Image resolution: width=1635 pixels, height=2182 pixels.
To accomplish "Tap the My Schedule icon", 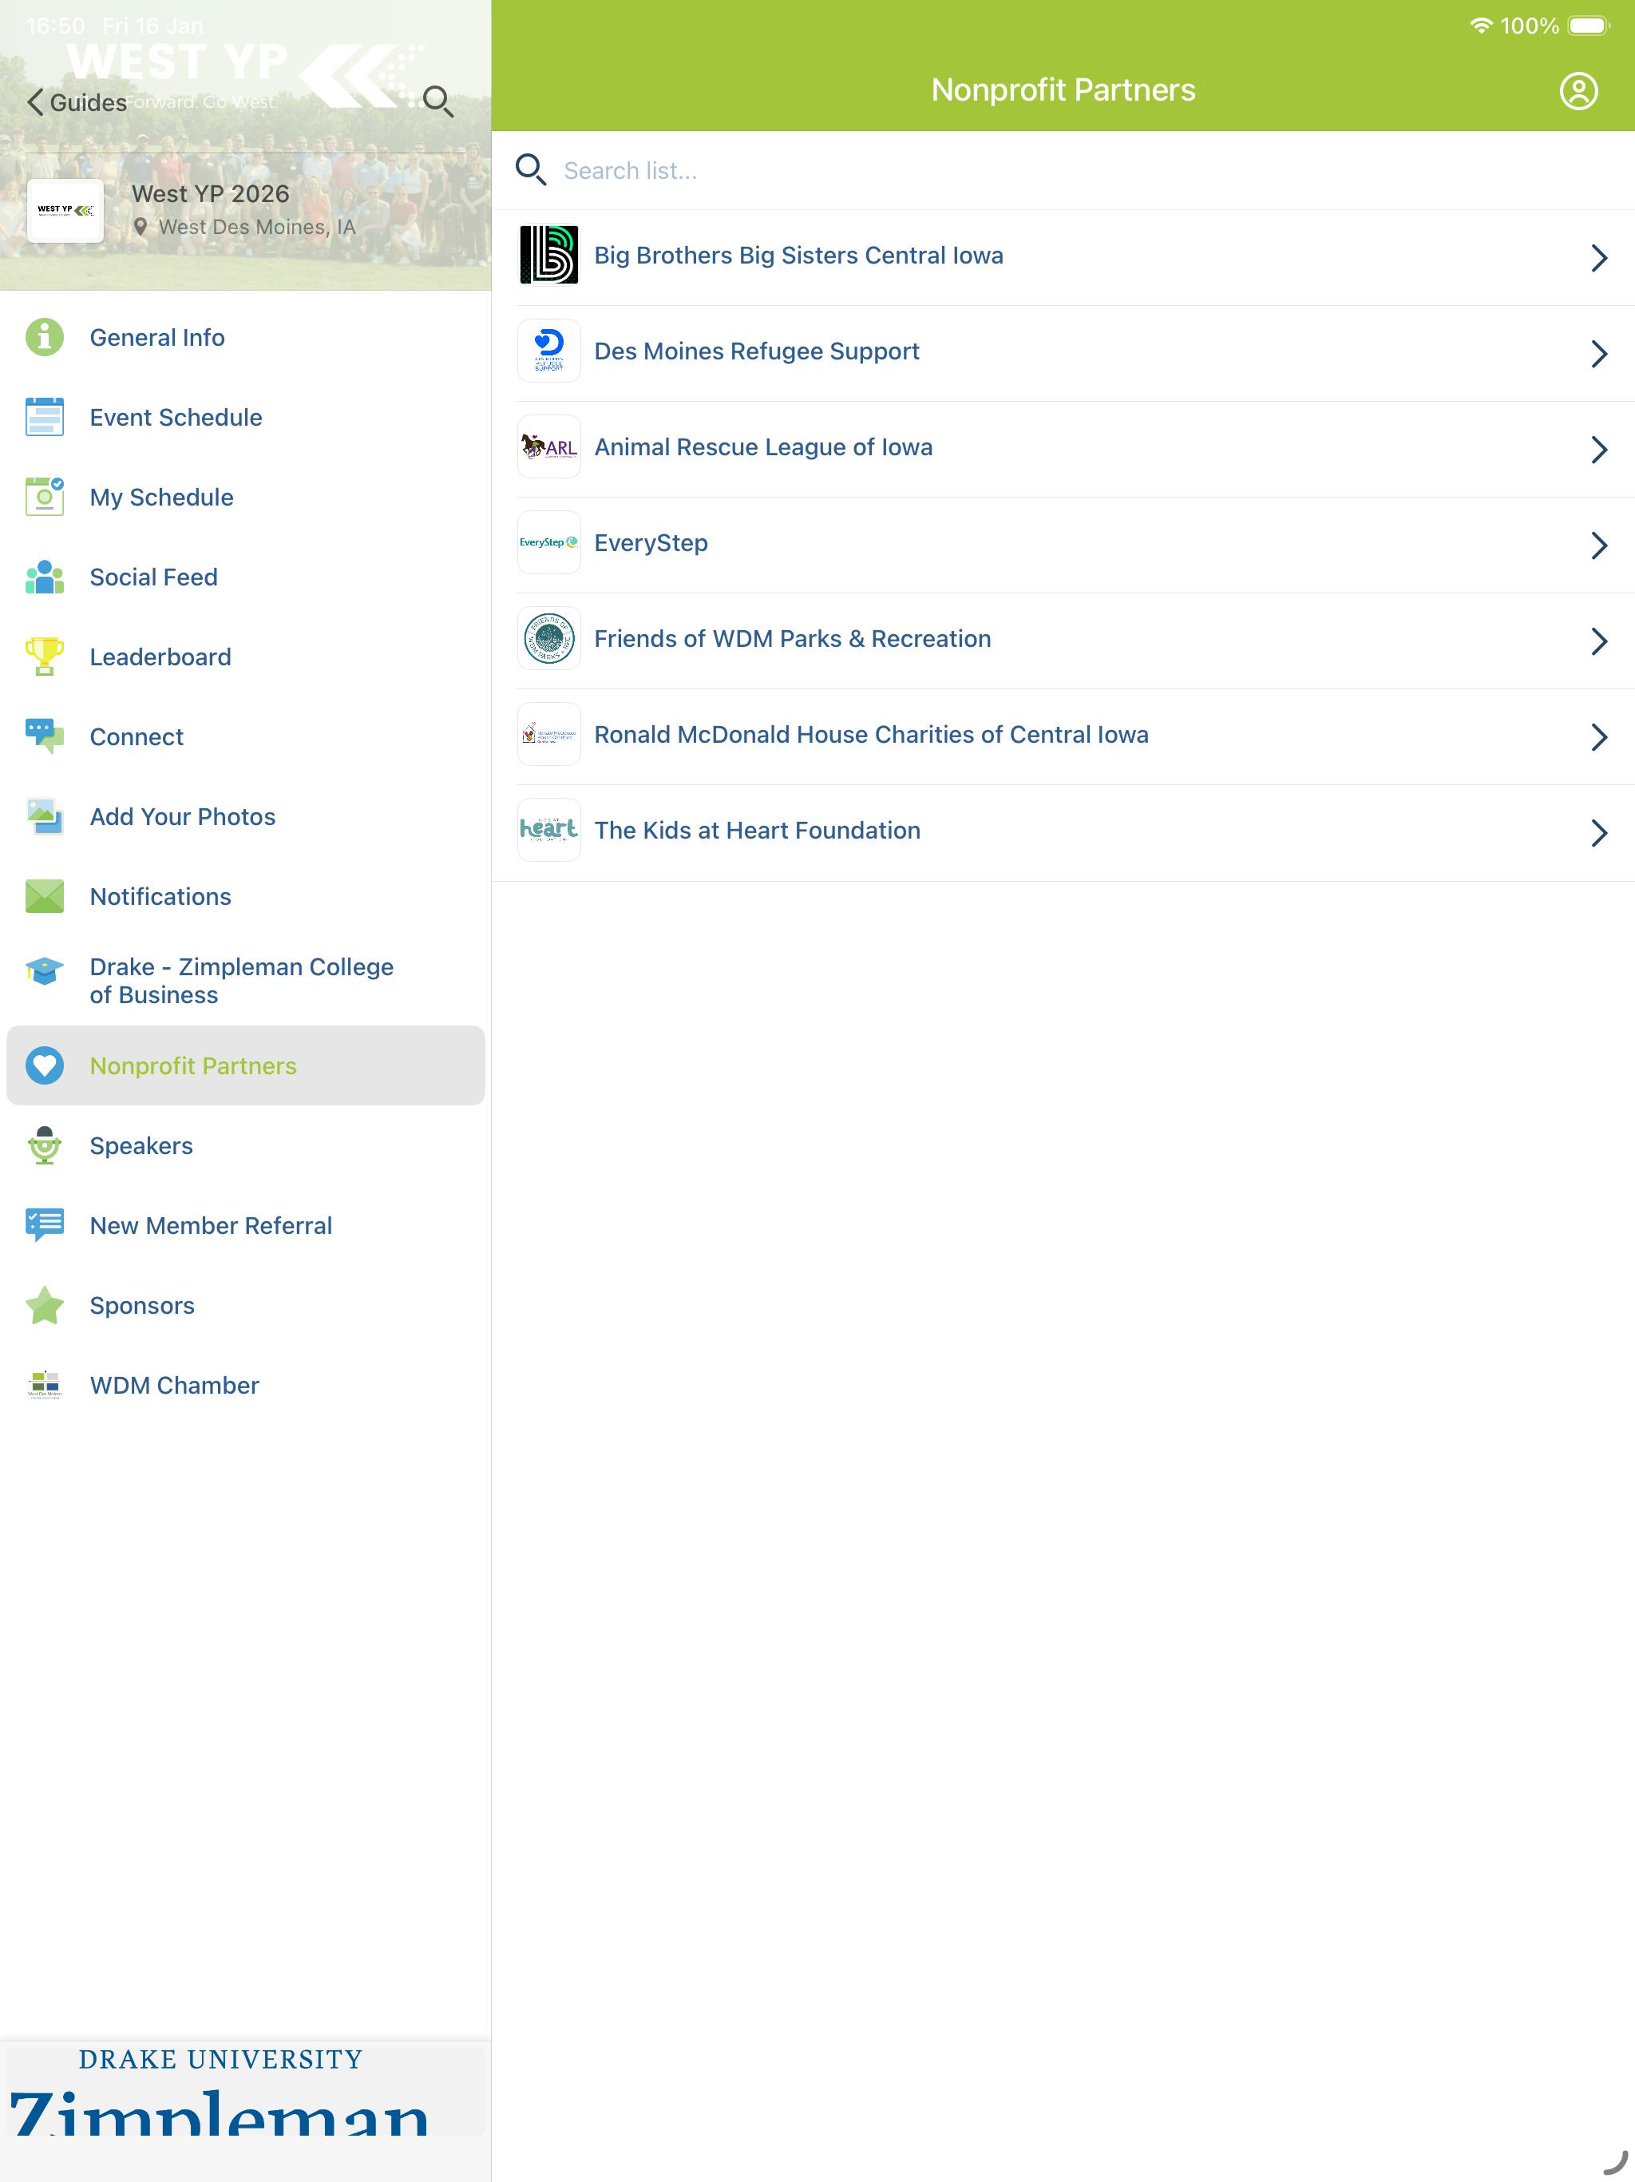I will (x=45, y=497).
